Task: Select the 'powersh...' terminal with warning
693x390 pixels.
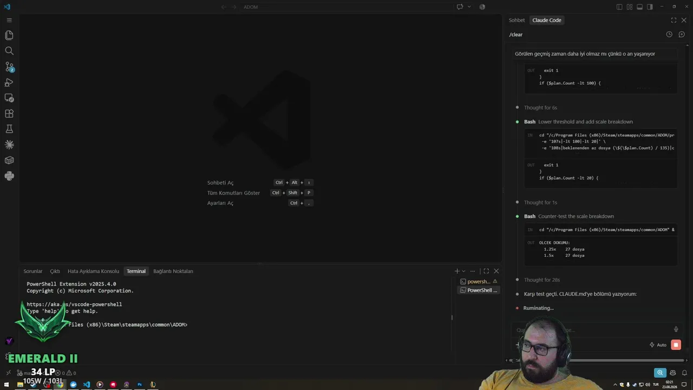Action: [x=479, y=282]
